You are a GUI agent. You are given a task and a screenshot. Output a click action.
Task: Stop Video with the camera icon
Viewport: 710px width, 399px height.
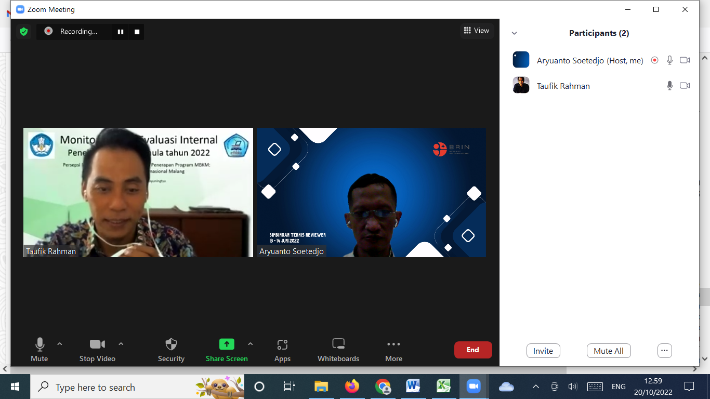click(97, 350)
